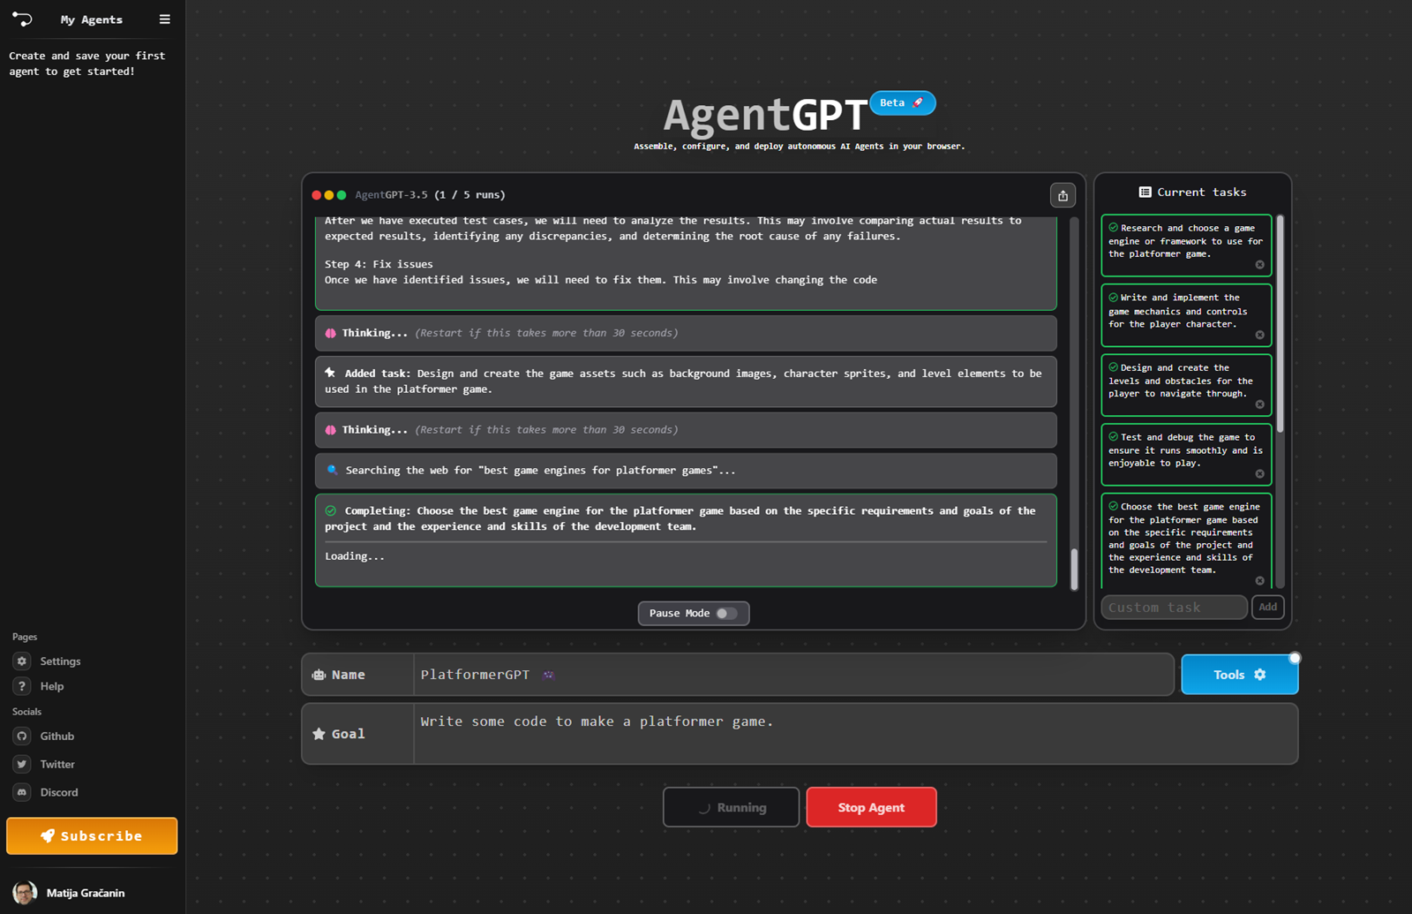The width and height of the screenshot is (1412, 914).
Task: Open the Help page link
Action: pos(52,686)
